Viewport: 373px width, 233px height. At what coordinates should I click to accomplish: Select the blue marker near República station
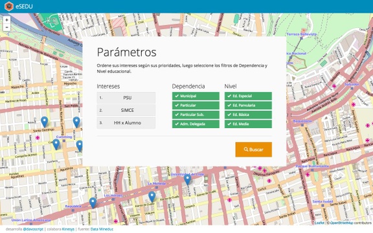point(93,203)
